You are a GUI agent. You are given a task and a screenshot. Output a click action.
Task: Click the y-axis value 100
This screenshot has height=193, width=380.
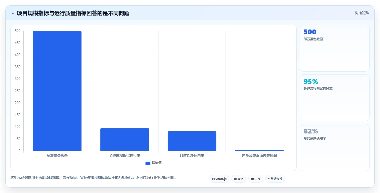[x=18, y=127]
